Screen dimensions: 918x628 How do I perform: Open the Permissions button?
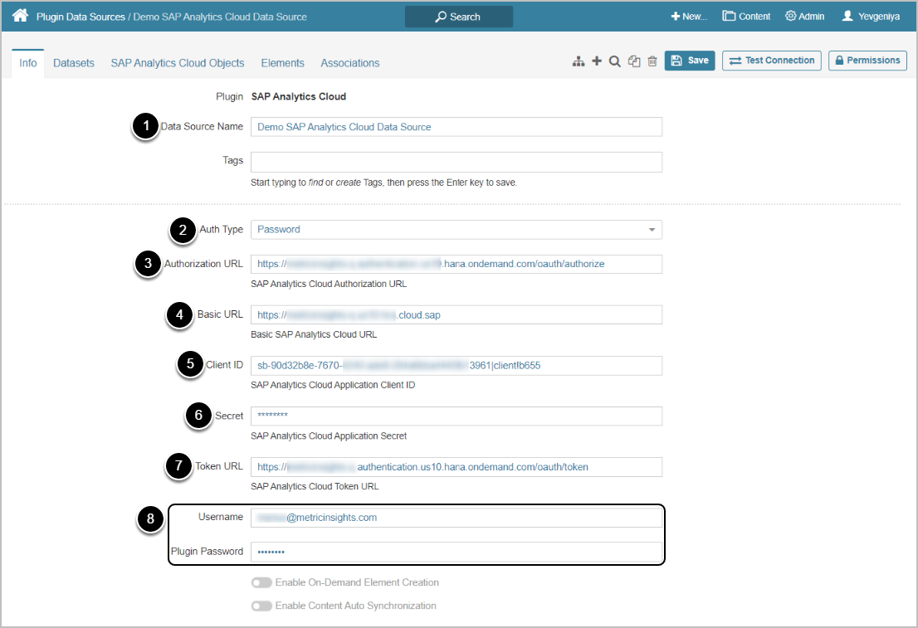[x=867, y=61]
